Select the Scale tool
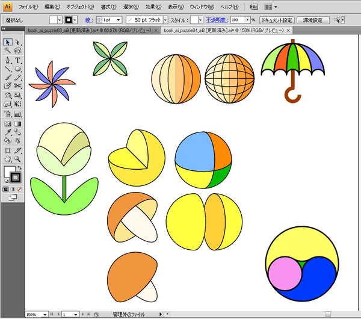 click(17, 96)
